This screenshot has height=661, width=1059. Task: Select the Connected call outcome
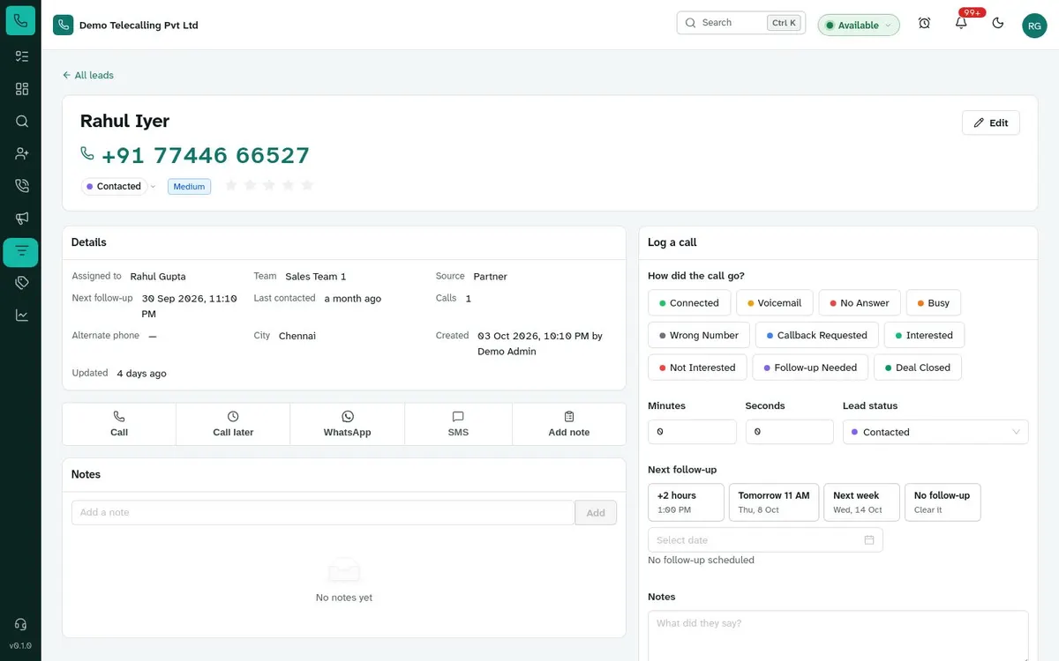click(x=689, y=303)
